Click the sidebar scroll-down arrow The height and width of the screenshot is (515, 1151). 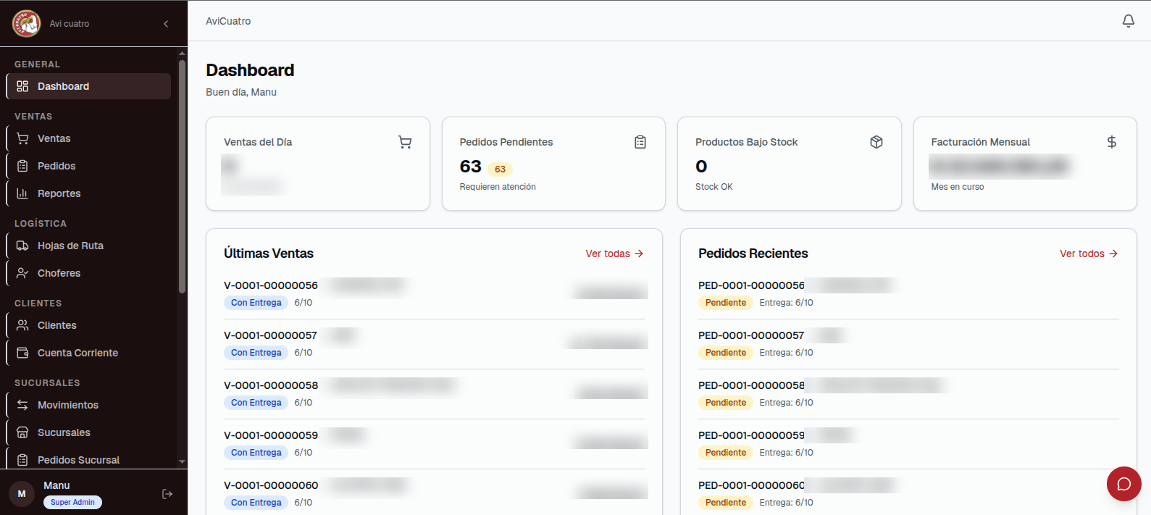(x=182, y=461)
